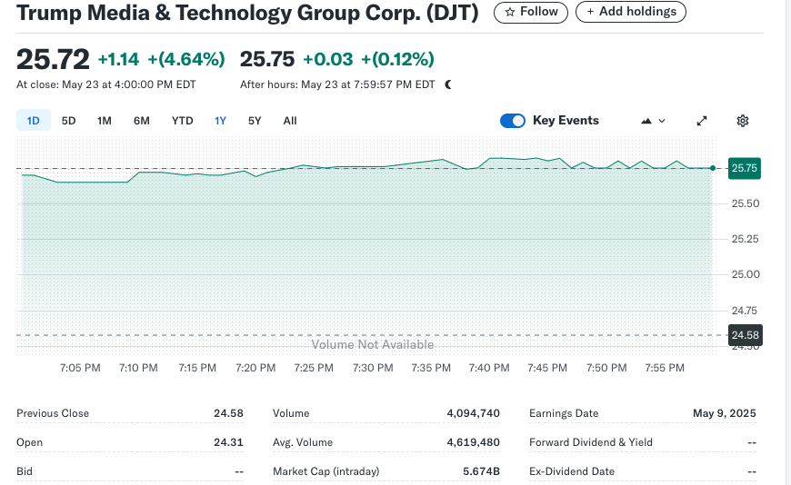Screen dimensions: 791x485
Task: Click the 25.25 price axis label
Action: click(x=746, y=239)
